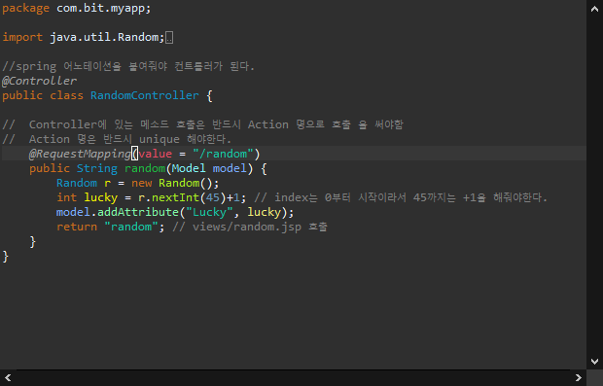
Task: Click the 'class' keyword
Action: click(x=66, y=95)
